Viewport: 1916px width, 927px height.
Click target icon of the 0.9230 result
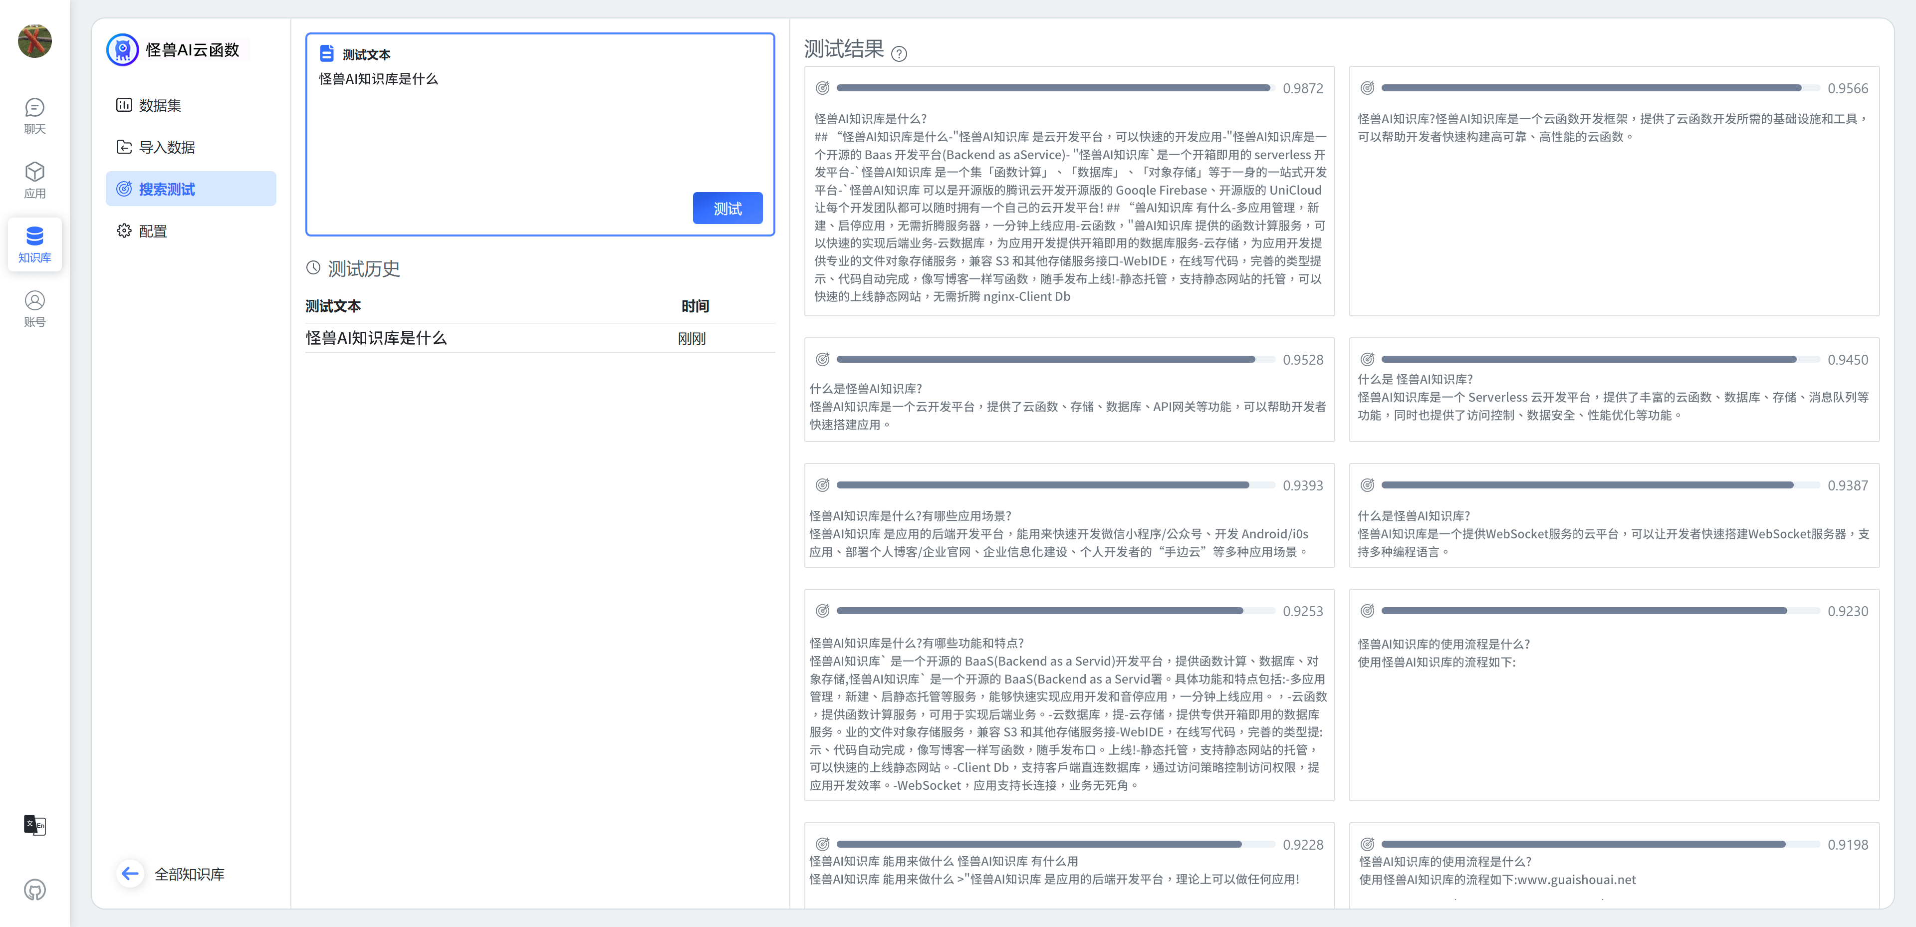pyautogui.click(x=1366, y=611)
